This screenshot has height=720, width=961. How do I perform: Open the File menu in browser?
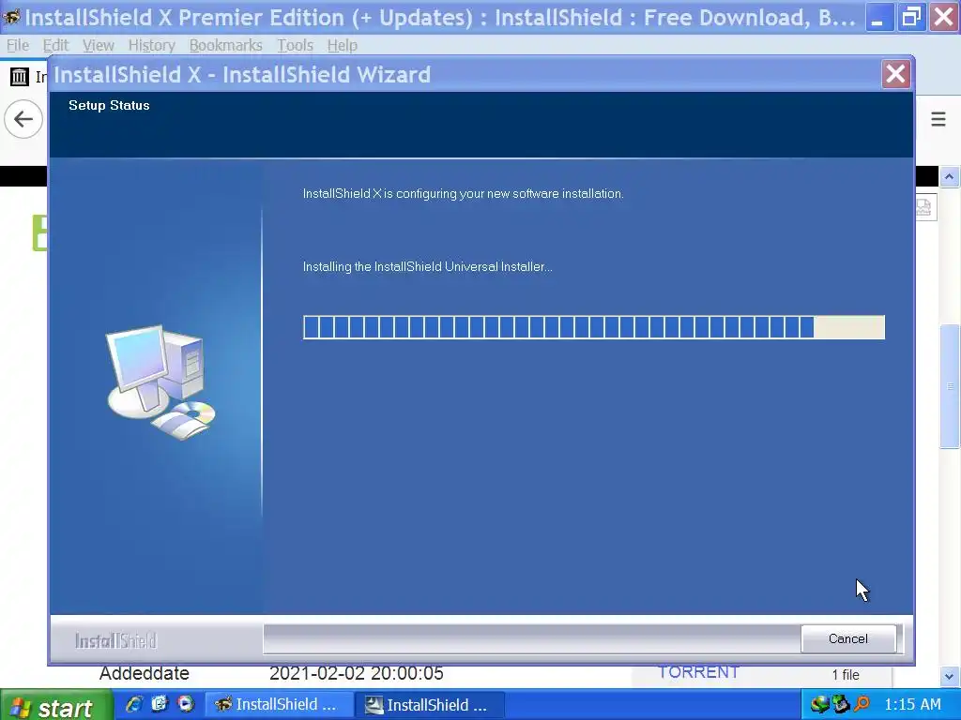point(18,45)
